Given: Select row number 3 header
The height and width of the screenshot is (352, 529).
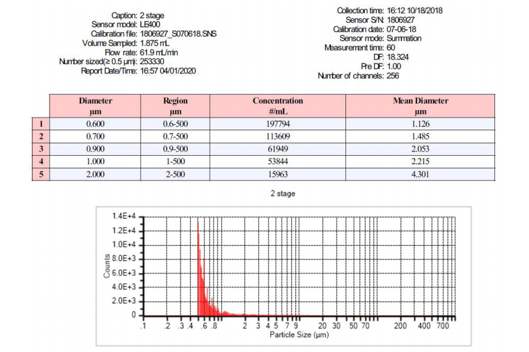Looking at the screenshot, I should coord(41,149).
